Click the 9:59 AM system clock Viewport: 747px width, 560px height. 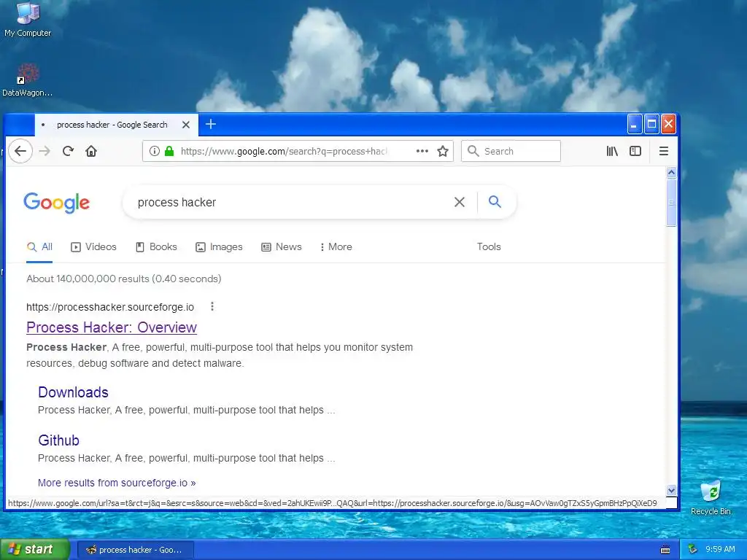(x=720, y=550)
